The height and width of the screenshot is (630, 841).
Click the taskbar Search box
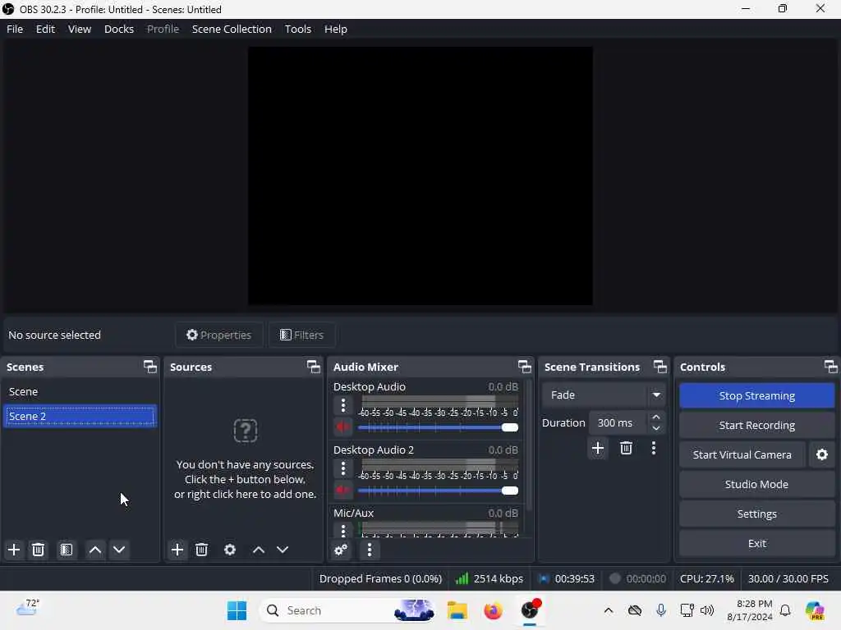(x=347, y=610)
